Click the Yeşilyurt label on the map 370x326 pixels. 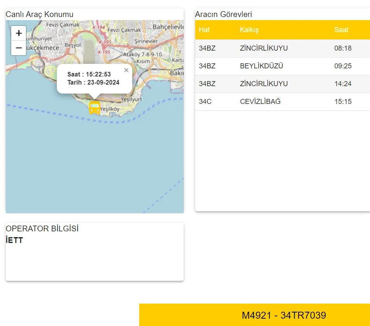tap(131, 99)
